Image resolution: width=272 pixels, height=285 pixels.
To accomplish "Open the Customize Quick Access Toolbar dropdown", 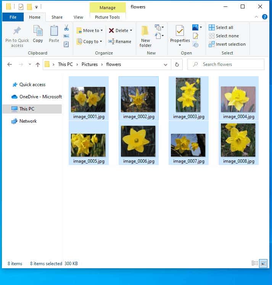I will [x=36, y=7].
